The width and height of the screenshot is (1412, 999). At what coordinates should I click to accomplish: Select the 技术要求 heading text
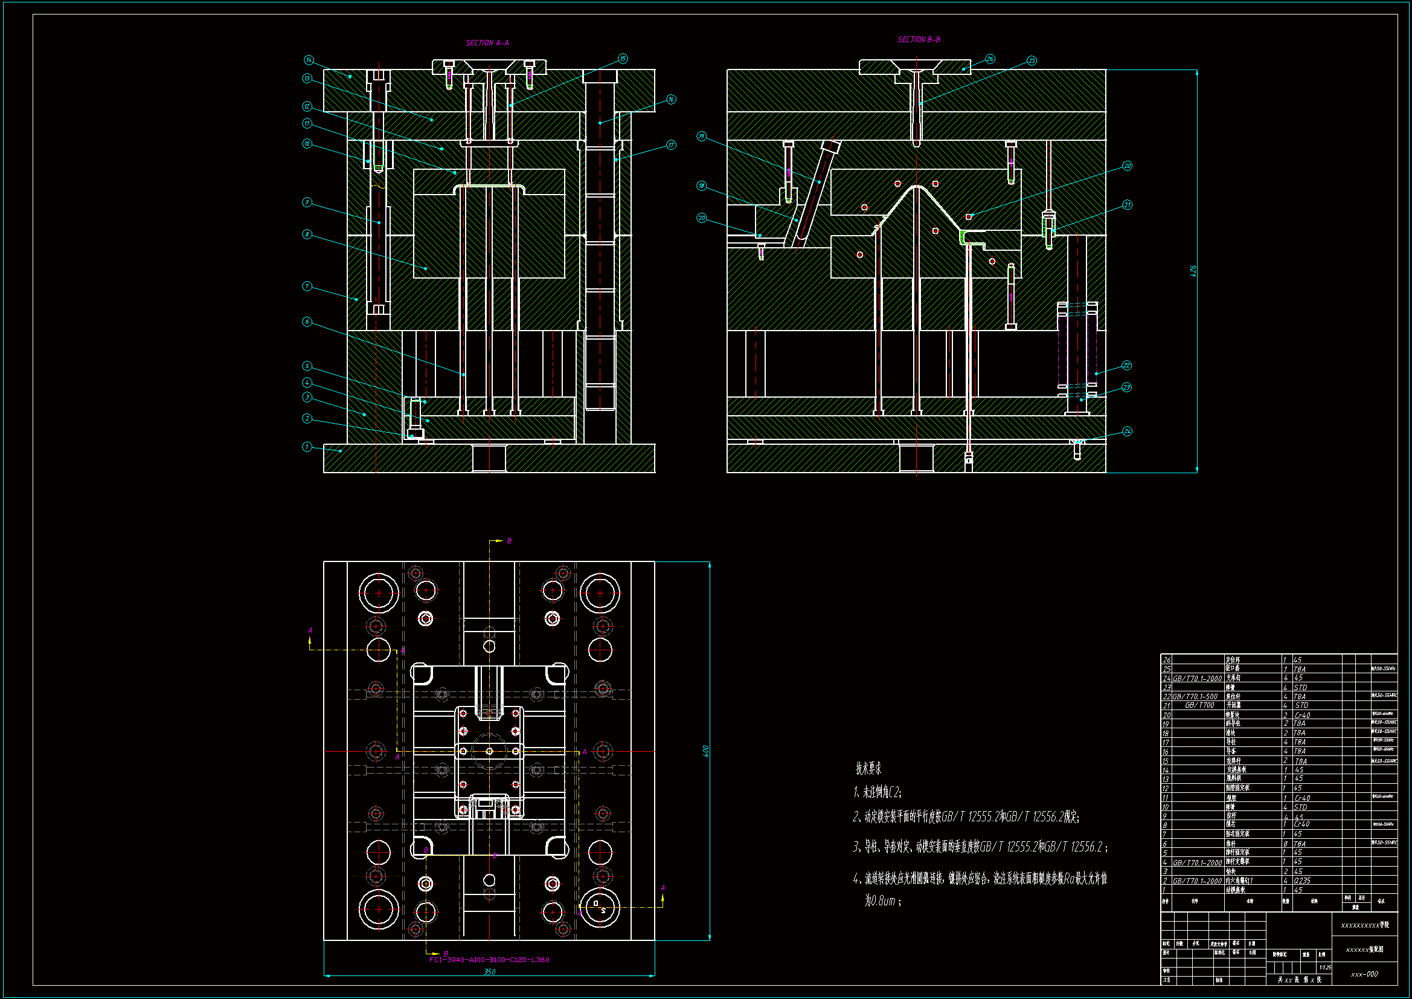pos(868,768)
